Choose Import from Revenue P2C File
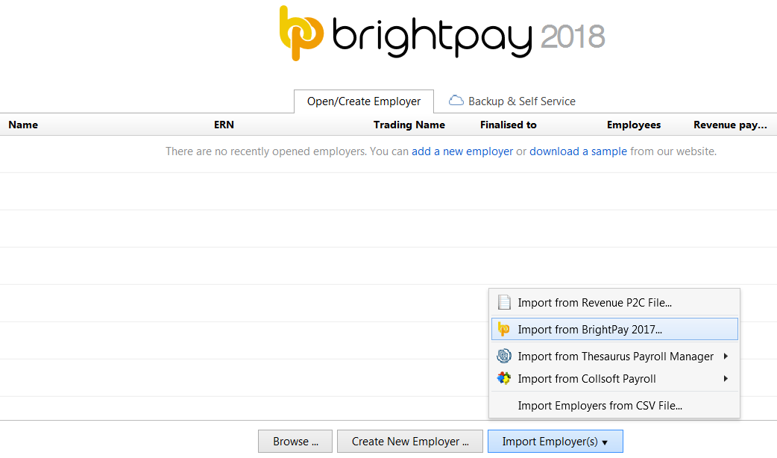The height and width of the screenshot is (458, 777). click(x=614, y=302)
